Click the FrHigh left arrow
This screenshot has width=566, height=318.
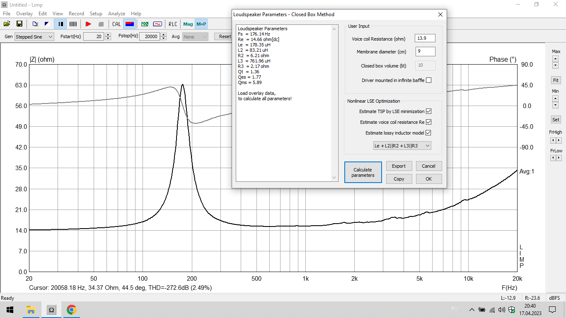(x=553, y=140)
